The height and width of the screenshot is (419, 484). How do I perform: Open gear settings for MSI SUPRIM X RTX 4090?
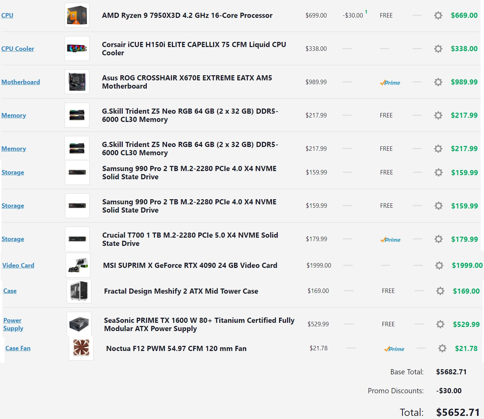pos(439,265)
